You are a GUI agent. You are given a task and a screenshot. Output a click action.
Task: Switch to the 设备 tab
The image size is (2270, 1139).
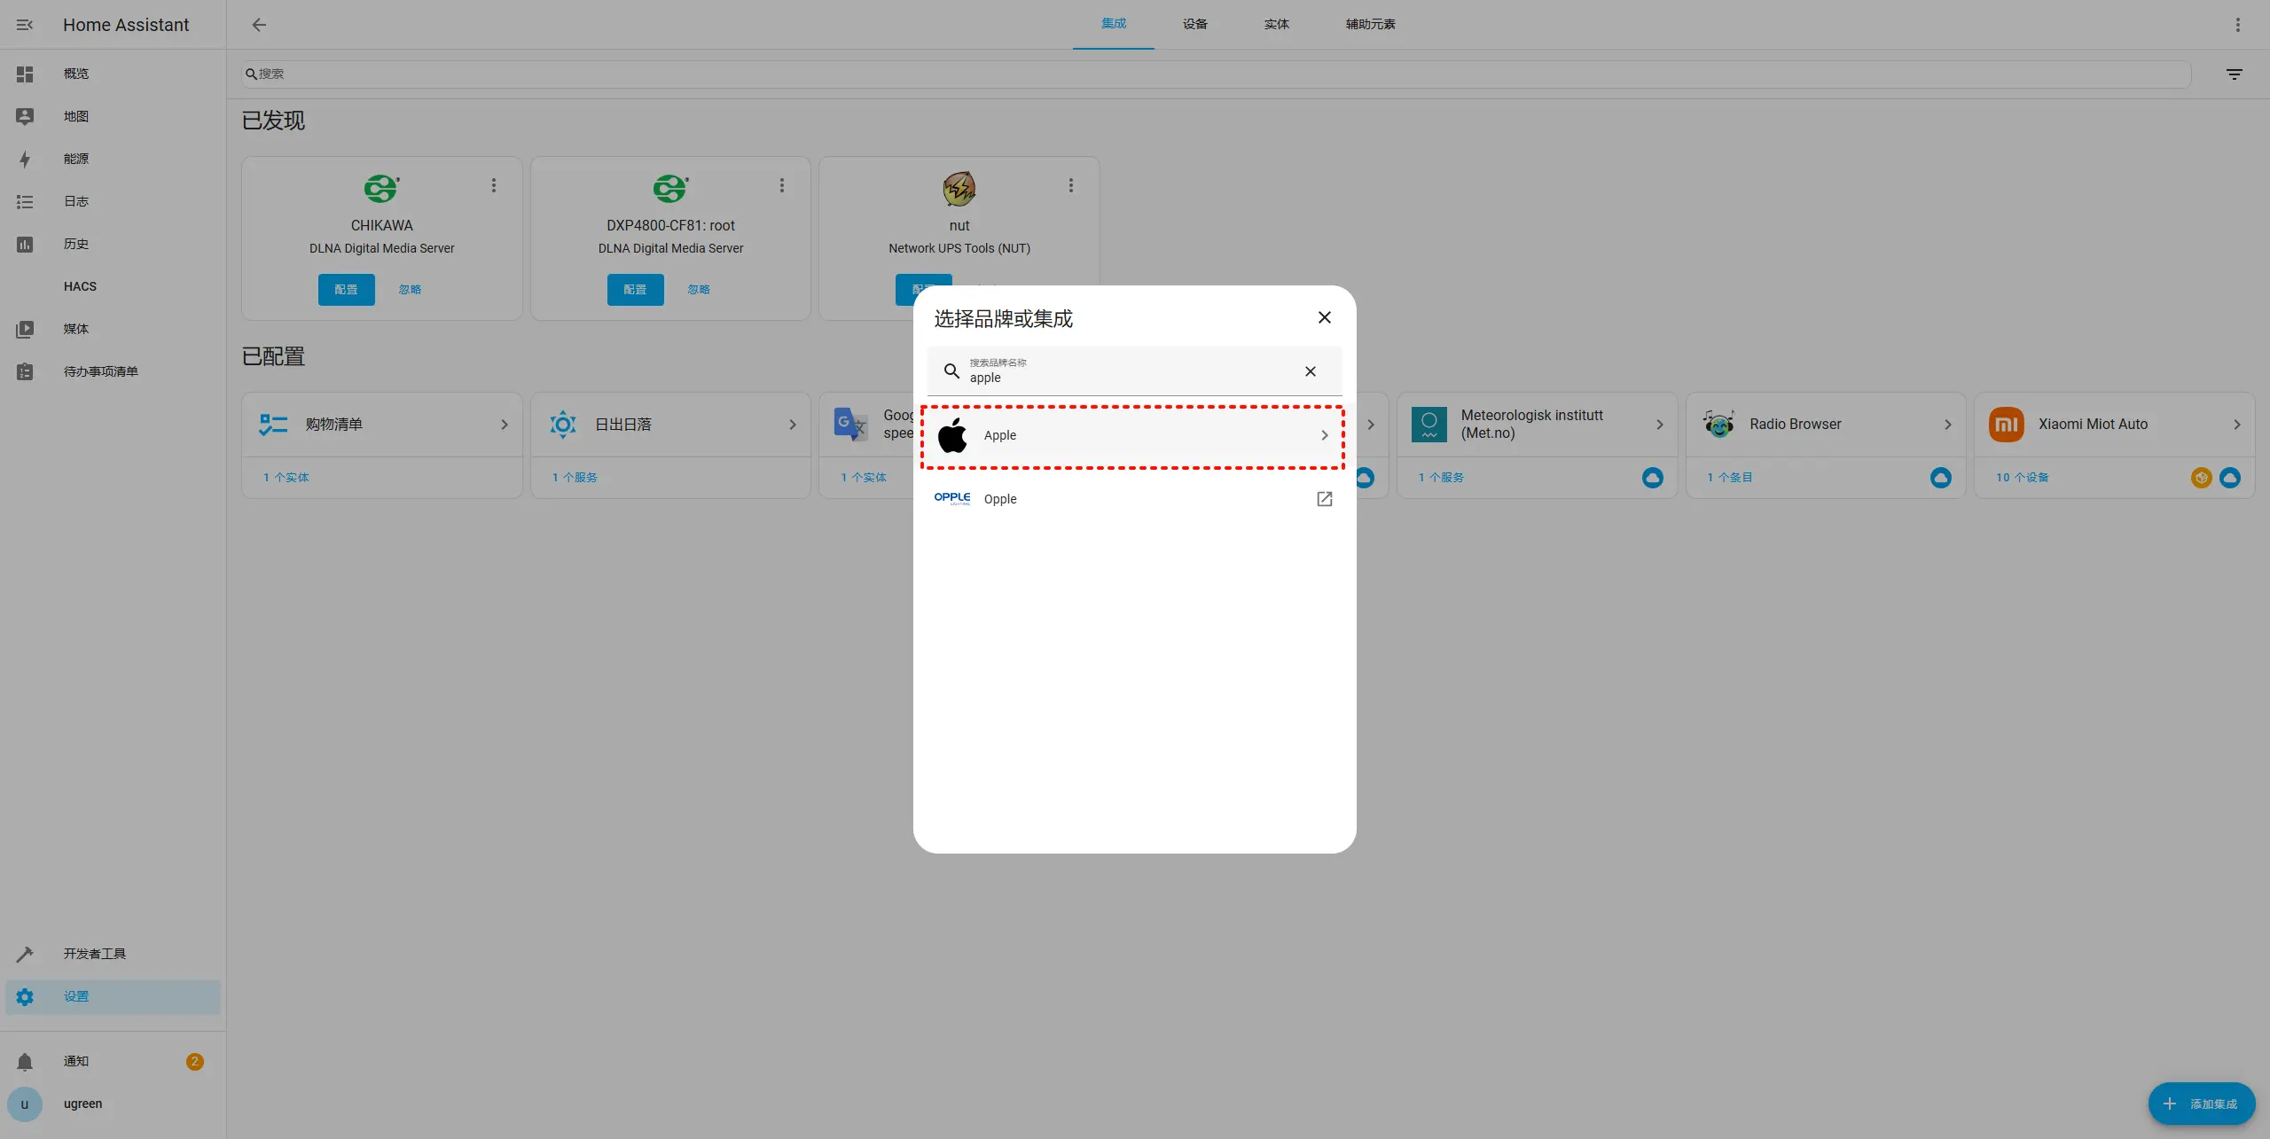[x=1194, y=24]
